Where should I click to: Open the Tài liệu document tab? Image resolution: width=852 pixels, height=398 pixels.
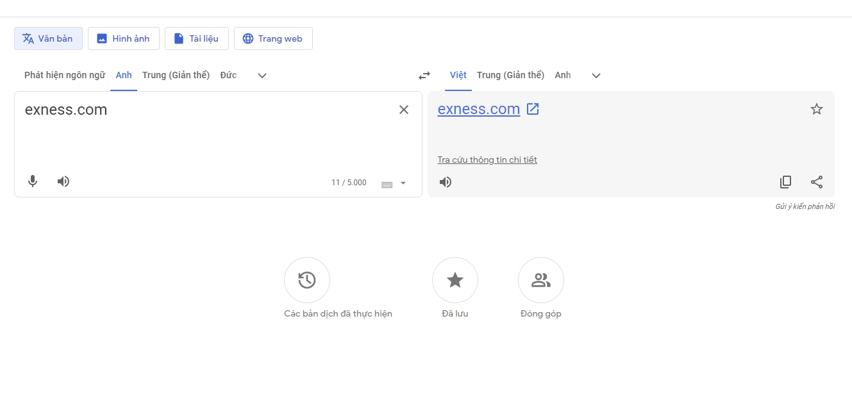(x=196, y=38)
